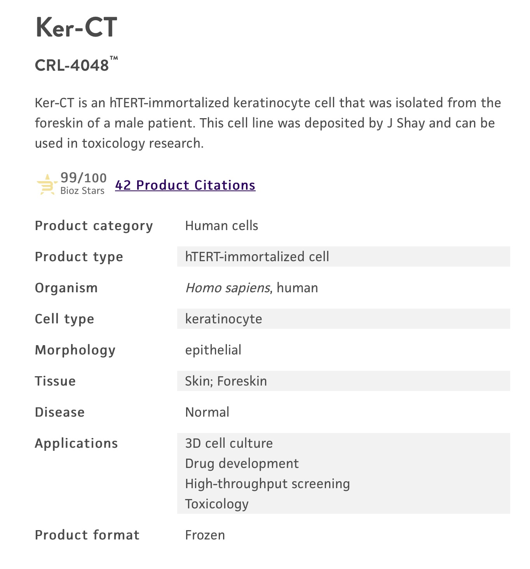Click the 3D cell culture application
Image resolution: width=530 pixels, height=569 pixels.
pos(229,443)
